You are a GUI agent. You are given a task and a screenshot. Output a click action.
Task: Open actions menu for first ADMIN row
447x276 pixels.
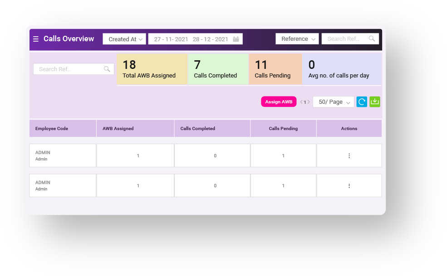pos(349,156)
